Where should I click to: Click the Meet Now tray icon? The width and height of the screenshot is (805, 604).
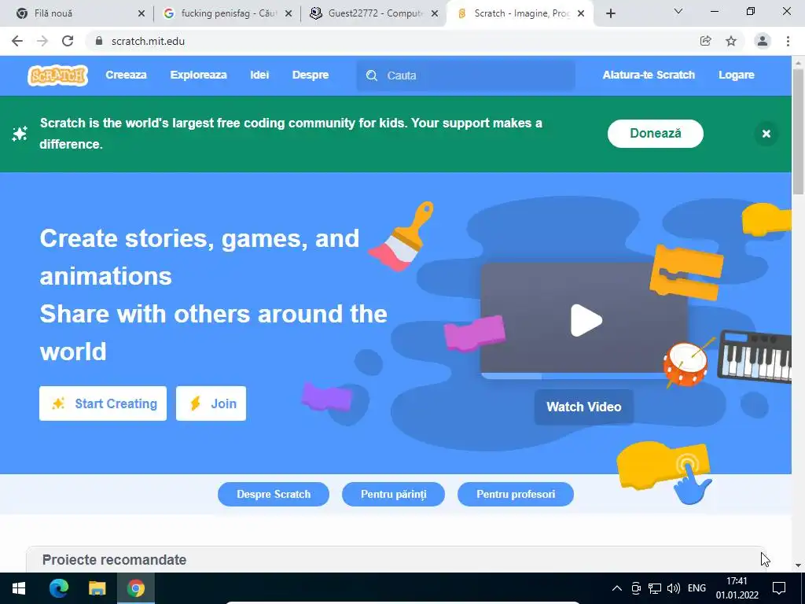tap(636, 588)
